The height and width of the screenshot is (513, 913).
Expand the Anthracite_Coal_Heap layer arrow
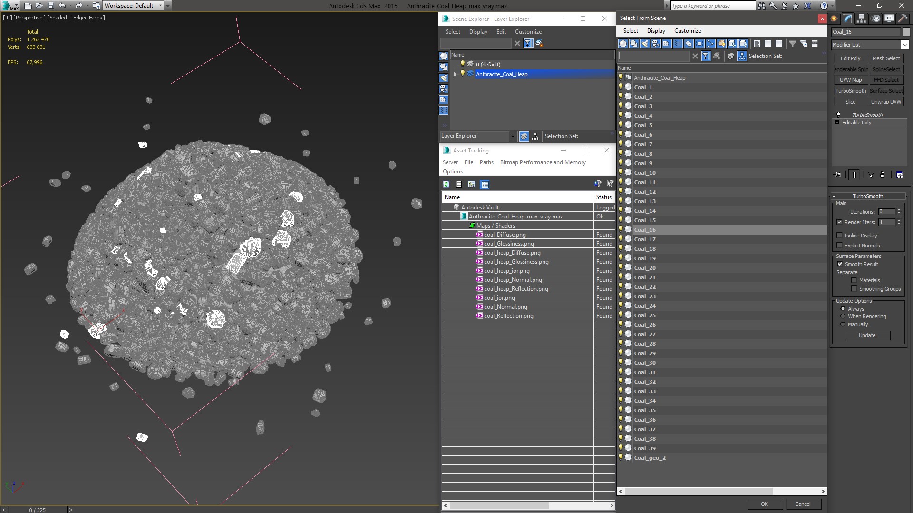[x=455, y=74]
